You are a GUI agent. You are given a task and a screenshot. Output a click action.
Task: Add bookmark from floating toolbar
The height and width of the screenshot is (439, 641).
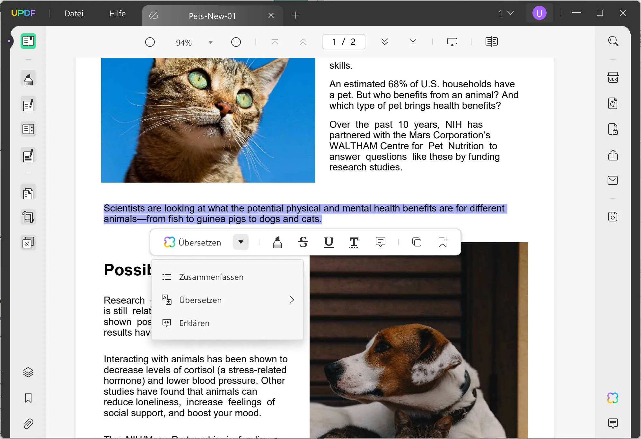coord(443,242)
